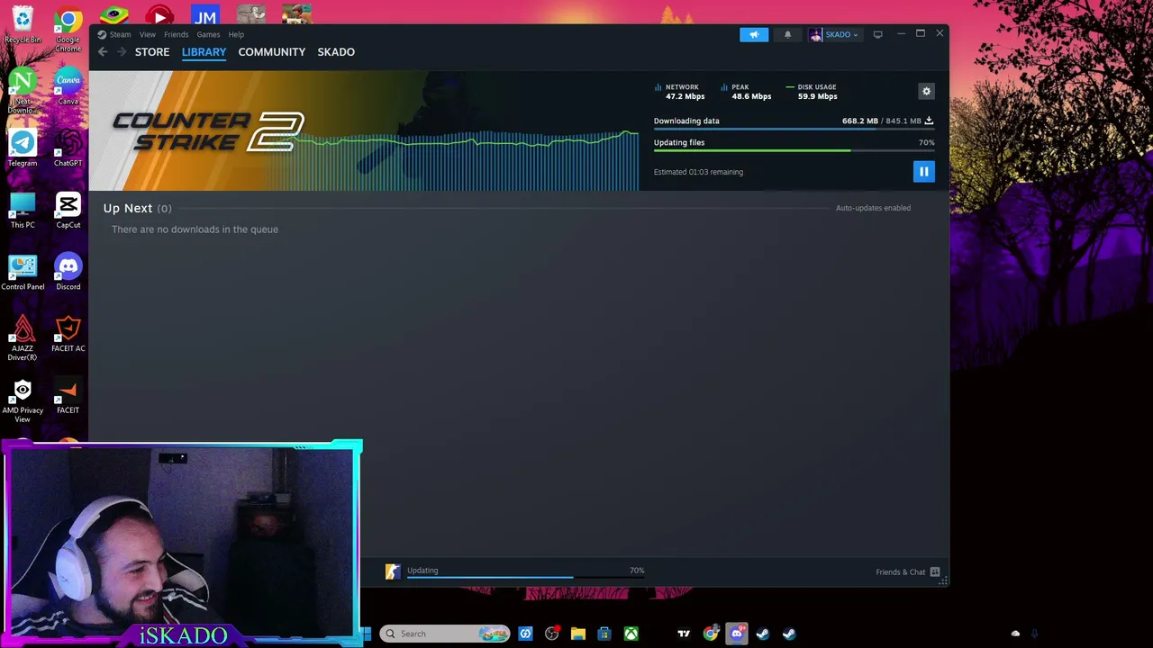Click the cloud icon in system tray
1153x648 pixels.
pos(1015,634)
